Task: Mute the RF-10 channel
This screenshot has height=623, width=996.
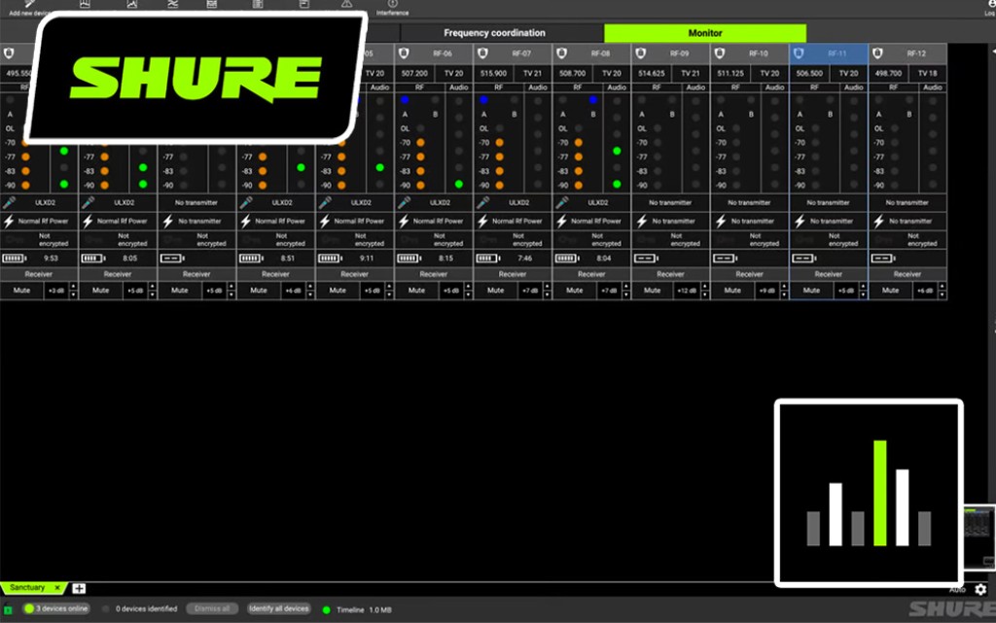Action: [732, 291]
